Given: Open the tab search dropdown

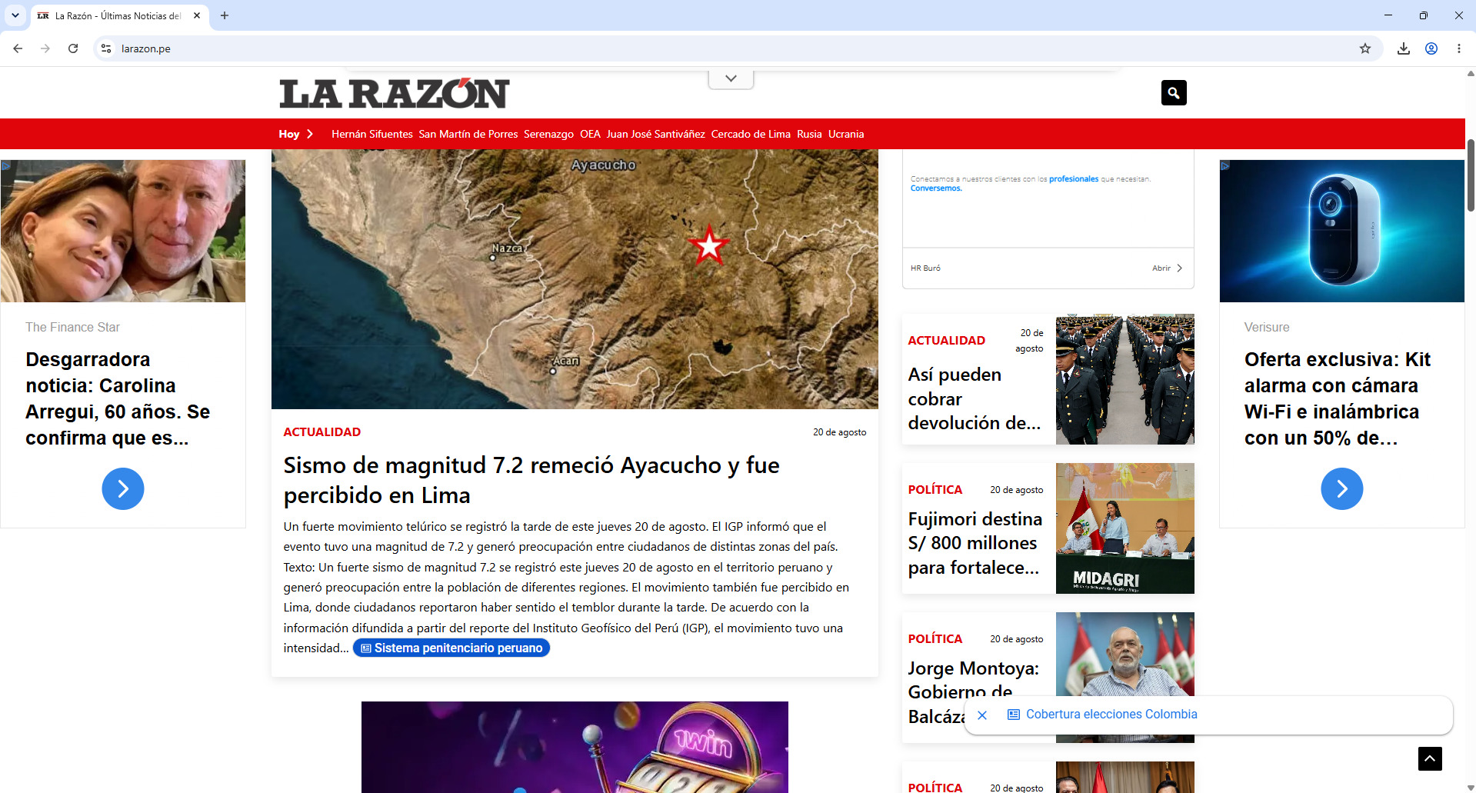Looking at the screenshot, I should pyautogui.click(x=15, y=15).
